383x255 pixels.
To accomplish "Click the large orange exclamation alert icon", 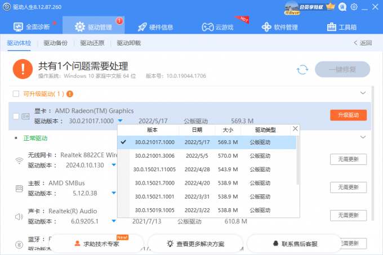I will click(23, 69).
